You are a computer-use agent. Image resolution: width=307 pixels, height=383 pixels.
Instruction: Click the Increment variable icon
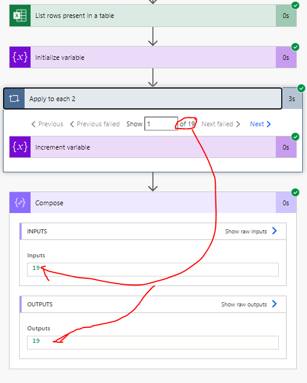(x=20, y=147)
